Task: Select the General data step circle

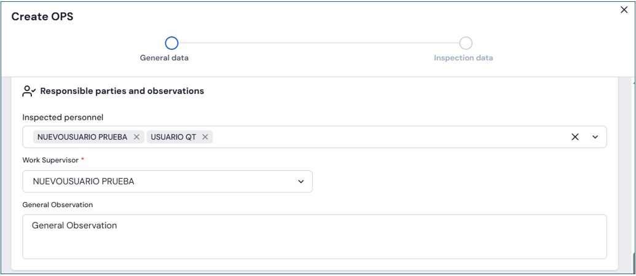Action: [x=171, y=43]
